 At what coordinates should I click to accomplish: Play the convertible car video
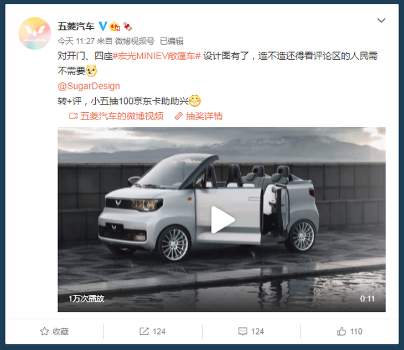(x=222, y=220)
